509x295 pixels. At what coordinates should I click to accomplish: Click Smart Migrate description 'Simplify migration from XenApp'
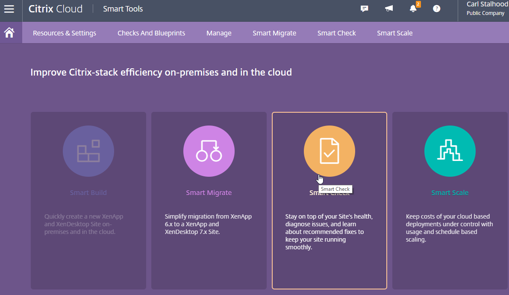tap(208, 224)
